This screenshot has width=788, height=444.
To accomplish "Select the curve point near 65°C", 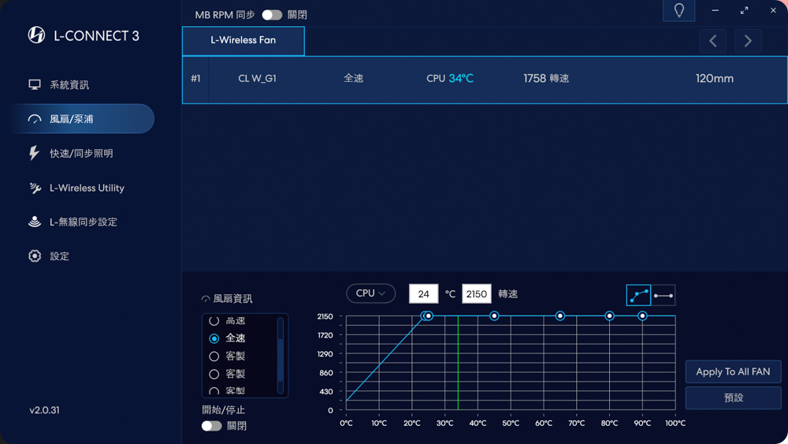I will click(x=559, y=315).
